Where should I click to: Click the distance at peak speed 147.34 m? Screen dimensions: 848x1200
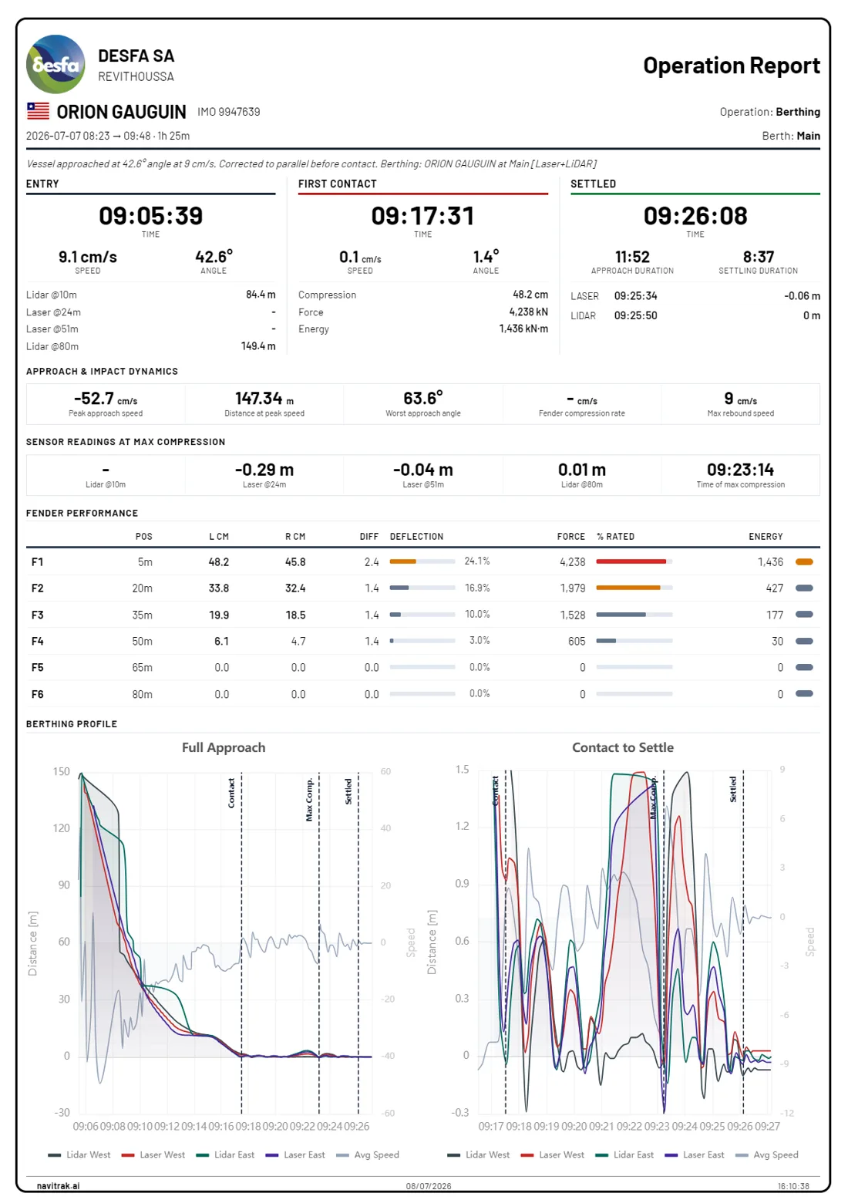pyautogui.click(x=264, y=399)
